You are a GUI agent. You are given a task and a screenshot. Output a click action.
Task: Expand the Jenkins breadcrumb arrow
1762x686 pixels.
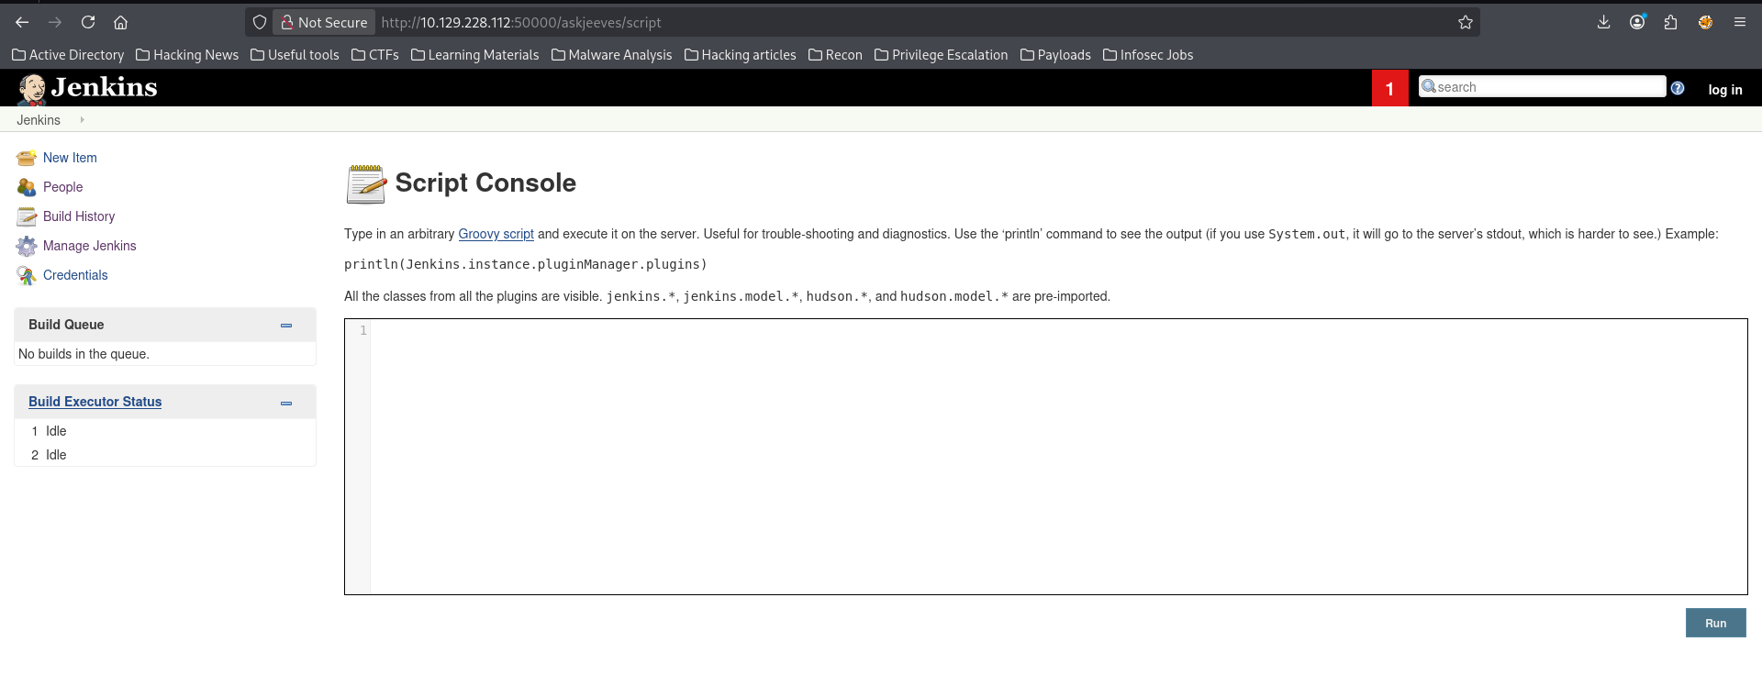[x=82, y=120]
